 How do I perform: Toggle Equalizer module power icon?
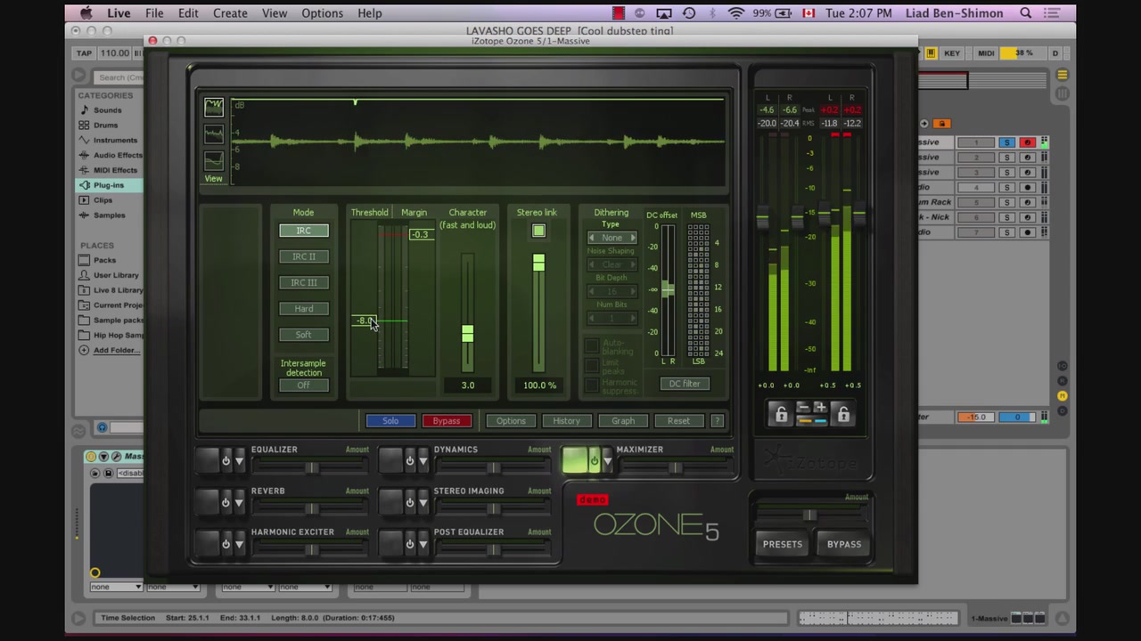226,461
